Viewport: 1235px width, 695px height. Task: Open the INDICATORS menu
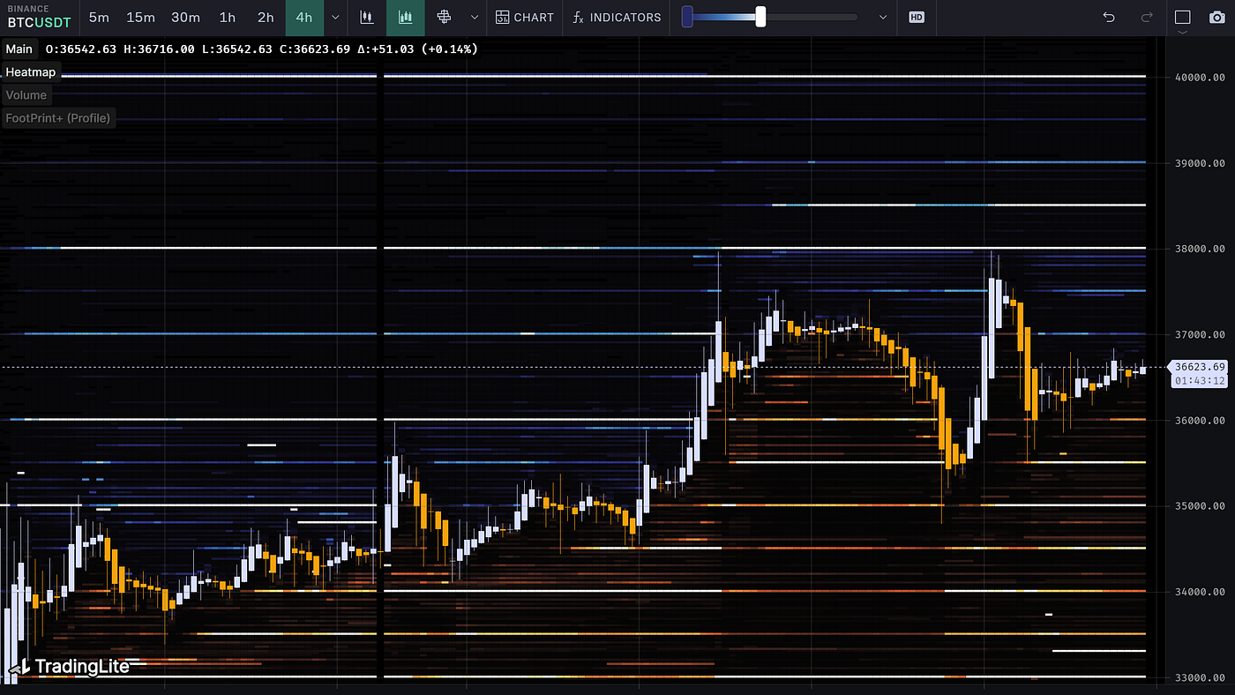(616, 18)
